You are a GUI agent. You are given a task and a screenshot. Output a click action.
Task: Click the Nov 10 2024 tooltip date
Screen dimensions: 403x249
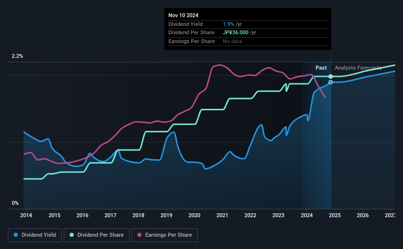pos(183,15)
